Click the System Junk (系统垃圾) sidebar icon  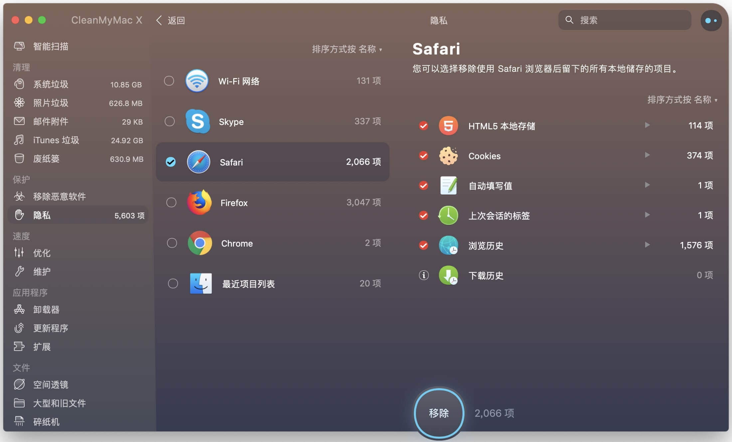click(19, 84)
